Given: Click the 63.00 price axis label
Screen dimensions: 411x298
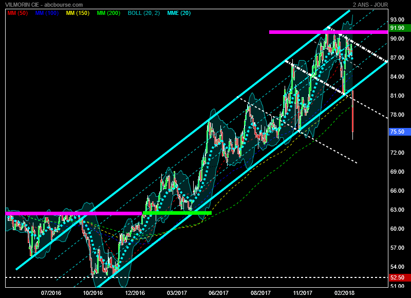Looking at the screenshot, I should [397, 210].
